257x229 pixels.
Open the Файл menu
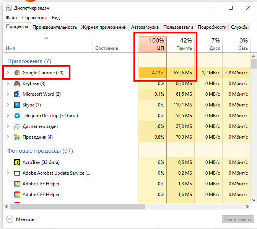(x=11, y=18)
